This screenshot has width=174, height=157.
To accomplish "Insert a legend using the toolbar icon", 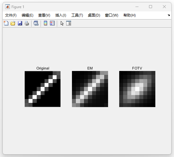I will [52, 23].
